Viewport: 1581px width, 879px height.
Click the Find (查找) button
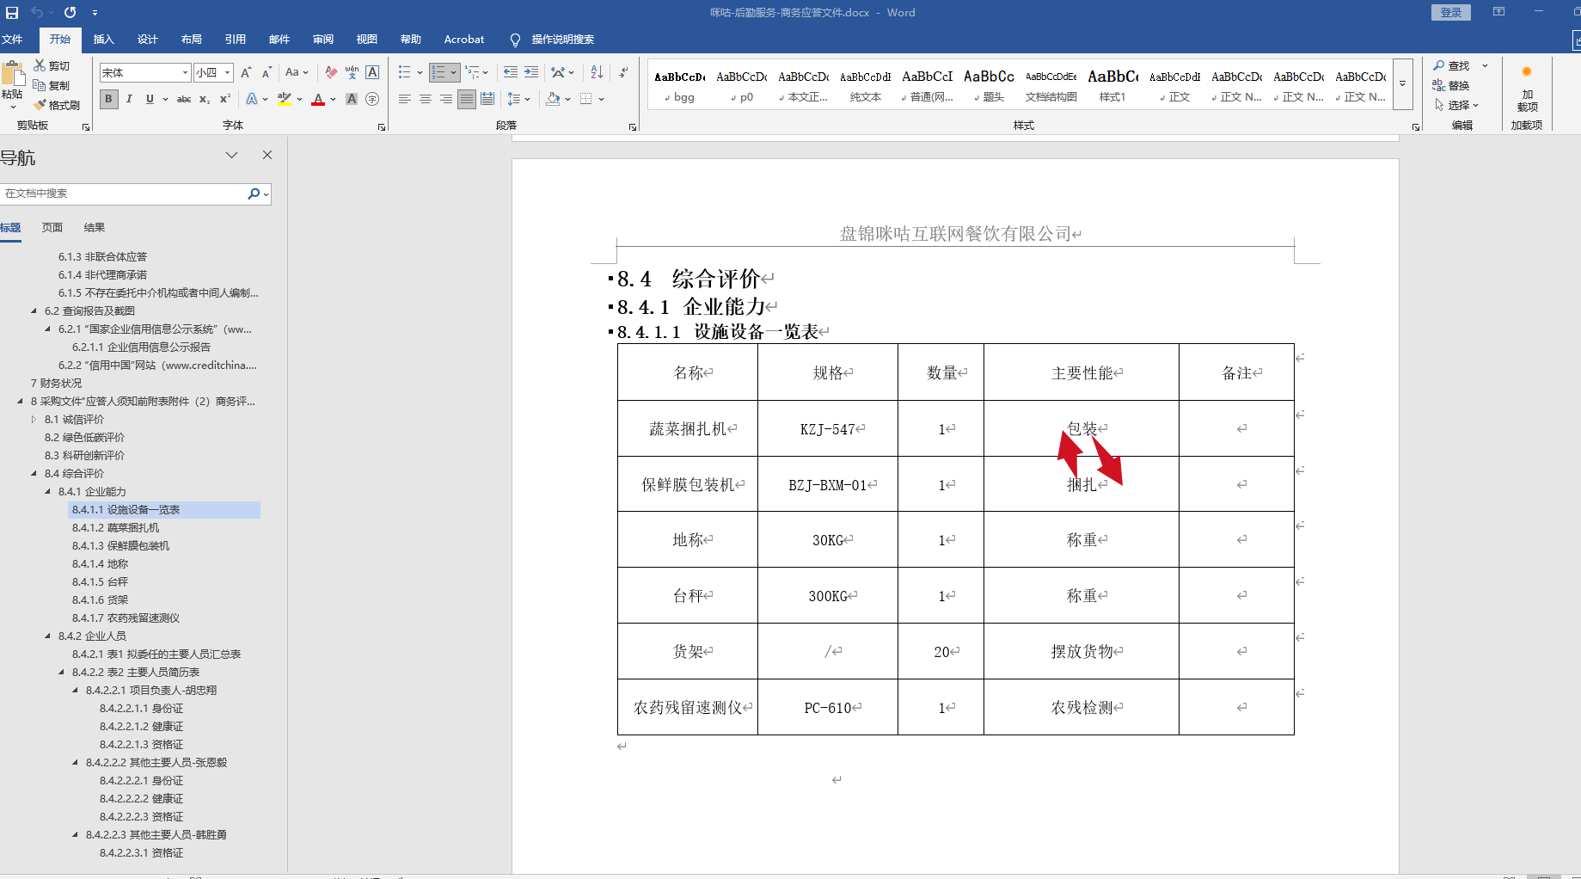tap(1452, 65)
